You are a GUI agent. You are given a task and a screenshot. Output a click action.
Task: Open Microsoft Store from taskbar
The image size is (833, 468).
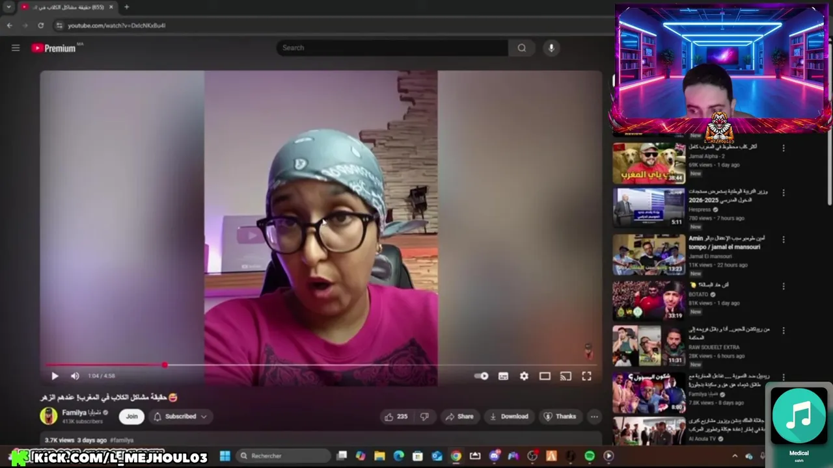pyautogui.click(x=418, y=456)
